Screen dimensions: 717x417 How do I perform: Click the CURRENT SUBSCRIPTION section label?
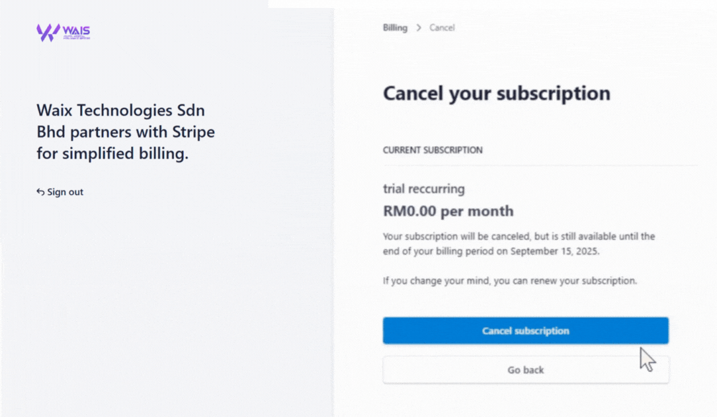click(x=433, y=150)
